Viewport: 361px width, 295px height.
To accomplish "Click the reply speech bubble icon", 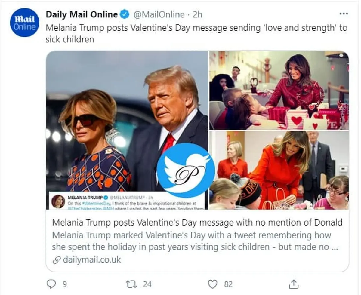I will point(51,284).
